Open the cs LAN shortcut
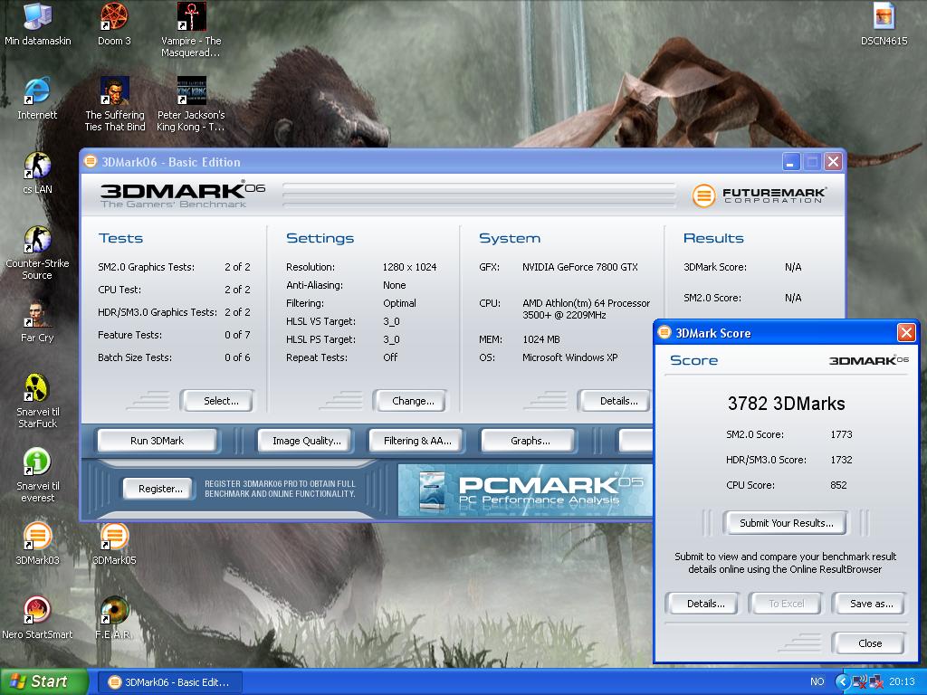This screenshot has width=927, height=695. [x=37, y=173]
